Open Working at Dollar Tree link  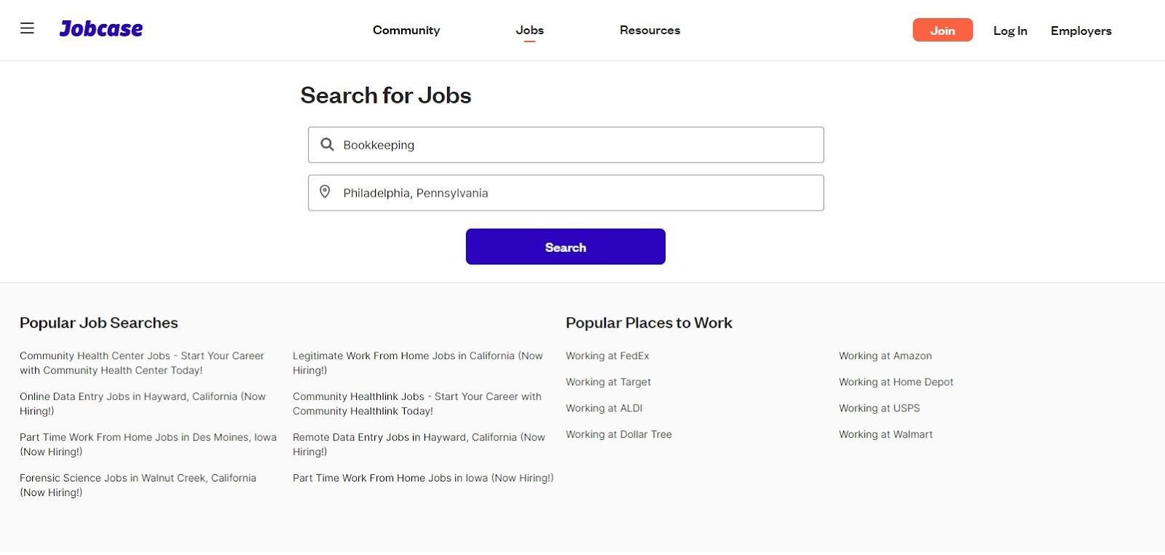pyautogui.click(x=619, y=435)
